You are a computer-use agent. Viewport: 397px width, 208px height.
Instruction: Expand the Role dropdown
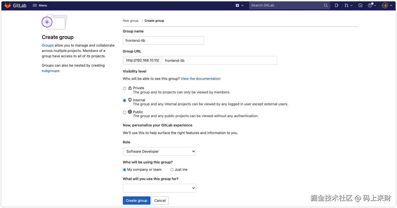tap(159, 151)
